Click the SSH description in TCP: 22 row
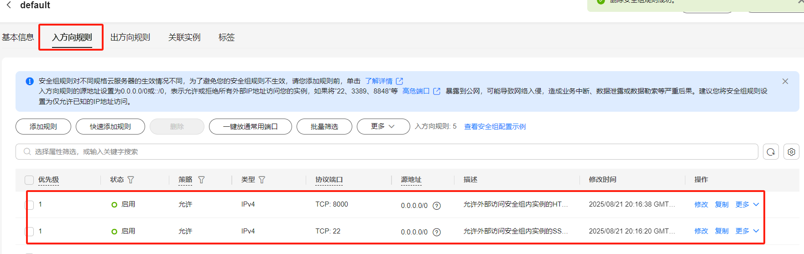This screenshot has width=804, height=254. [516, 231]
